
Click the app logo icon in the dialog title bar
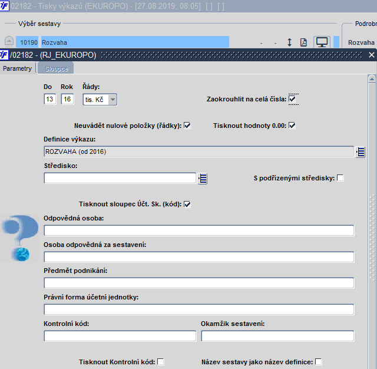[x=4, y=55]
